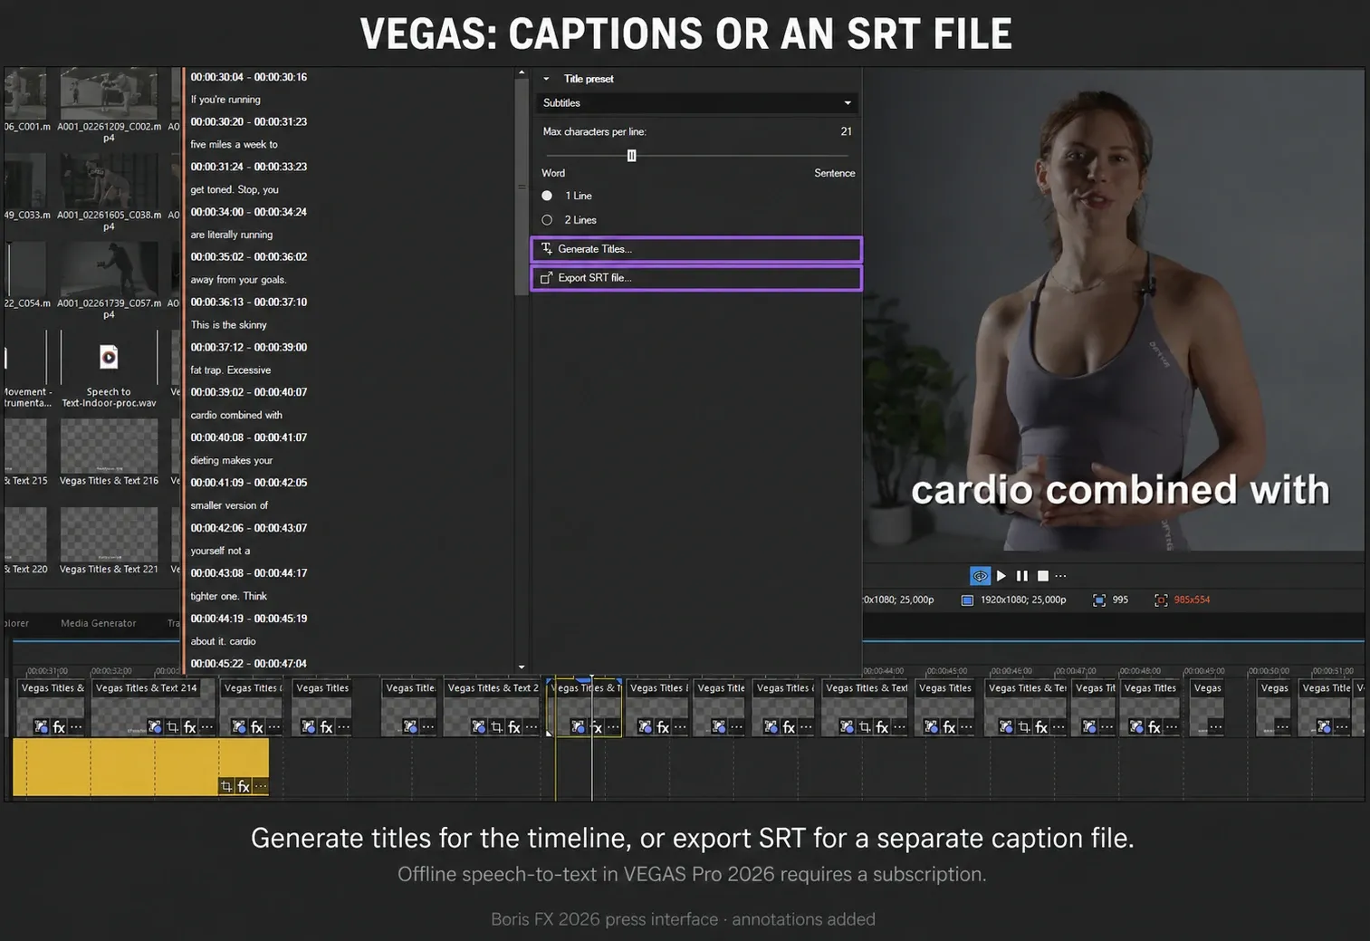Screen dimensions: 1370x941
Task: Open the Subtitles title preset dropdown
Action: pyautogui.click(x=696, y=103)
